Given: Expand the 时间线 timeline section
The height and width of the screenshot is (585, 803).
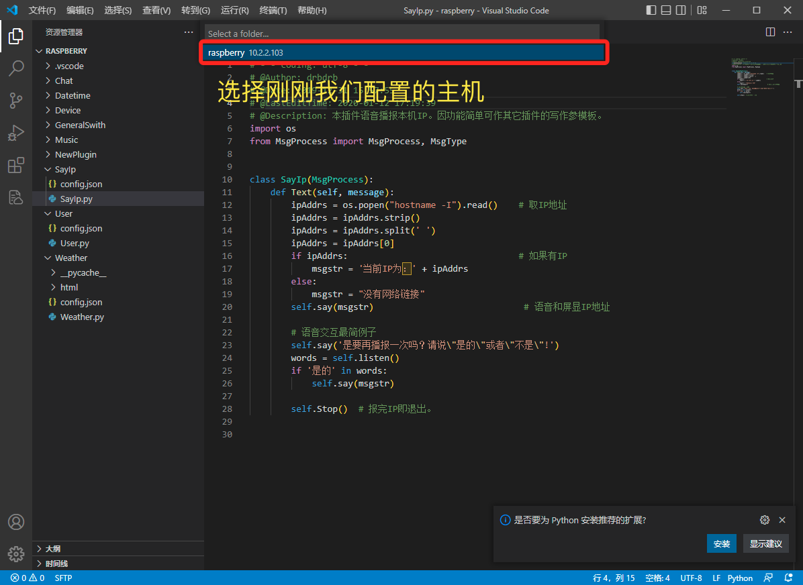Looking at the screenshot, I should [117, 564].
